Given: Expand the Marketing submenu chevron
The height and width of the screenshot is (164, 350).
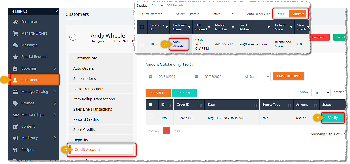Looking at the screenshot, I should click(x=55, y=138).
